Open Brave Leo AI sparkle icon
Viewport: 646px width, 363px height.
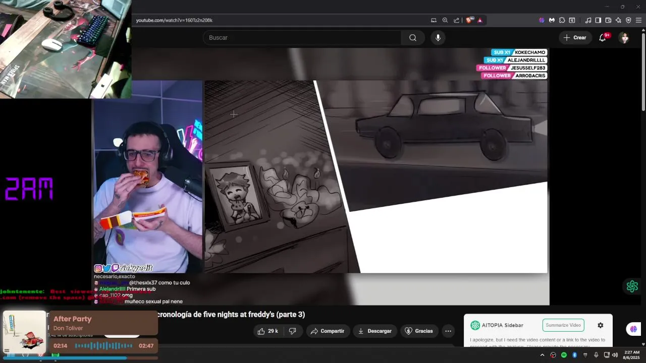point(618,20)
